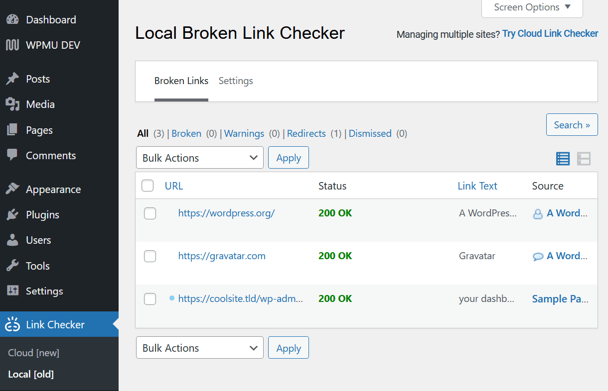This screenshot has width=608, height=391.
Task: Switch to detailed list view icon
Action: point(584,159)
